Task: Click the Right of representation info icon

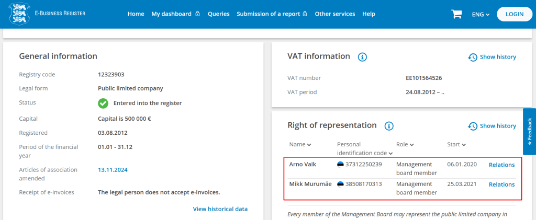Action: click(389, 126)
